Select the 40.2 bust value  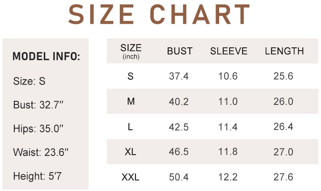click(179, 102)
